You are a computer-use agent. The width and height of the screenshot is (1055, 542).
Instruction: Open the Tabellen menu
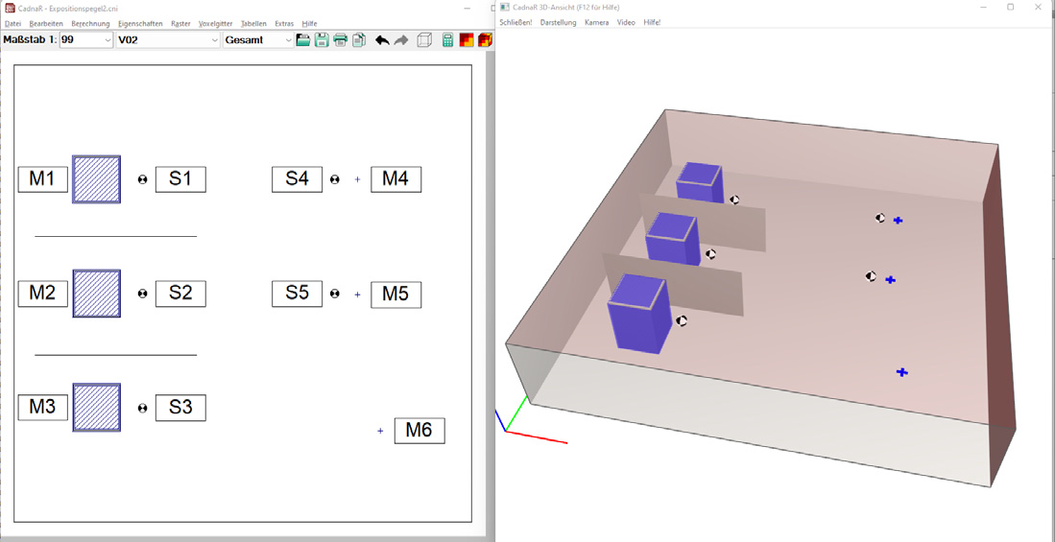(x=253, y=24)
